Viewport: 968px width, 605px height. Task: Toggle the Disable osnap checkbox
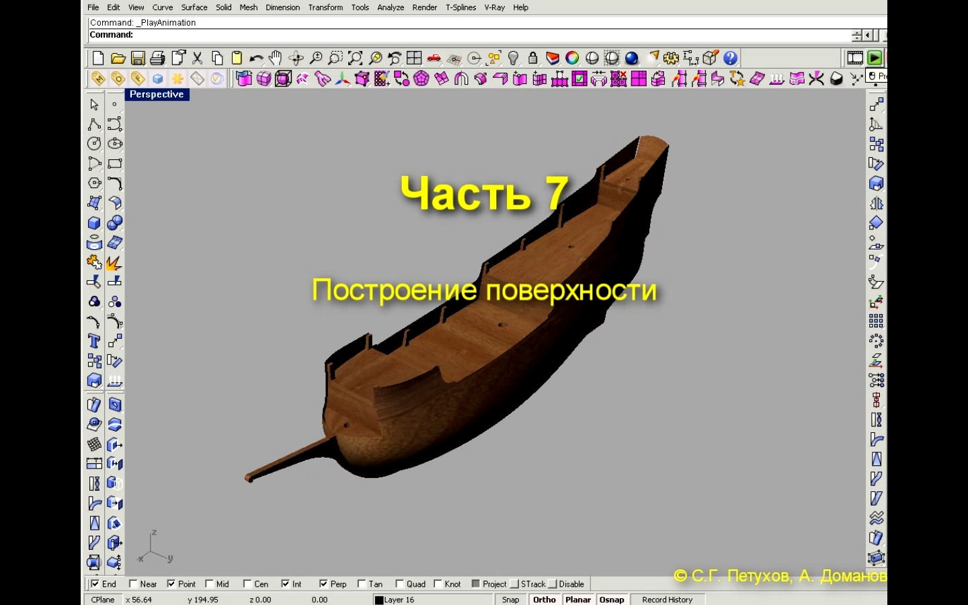click(x=553, y=584)
